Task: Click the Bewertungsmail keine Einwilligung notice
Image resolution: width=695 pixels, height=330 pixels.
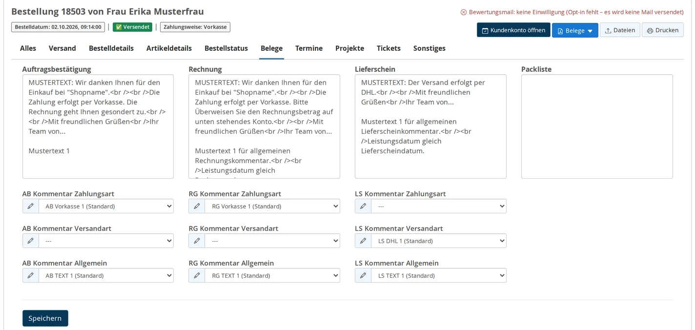Action: tap(572, 12)
